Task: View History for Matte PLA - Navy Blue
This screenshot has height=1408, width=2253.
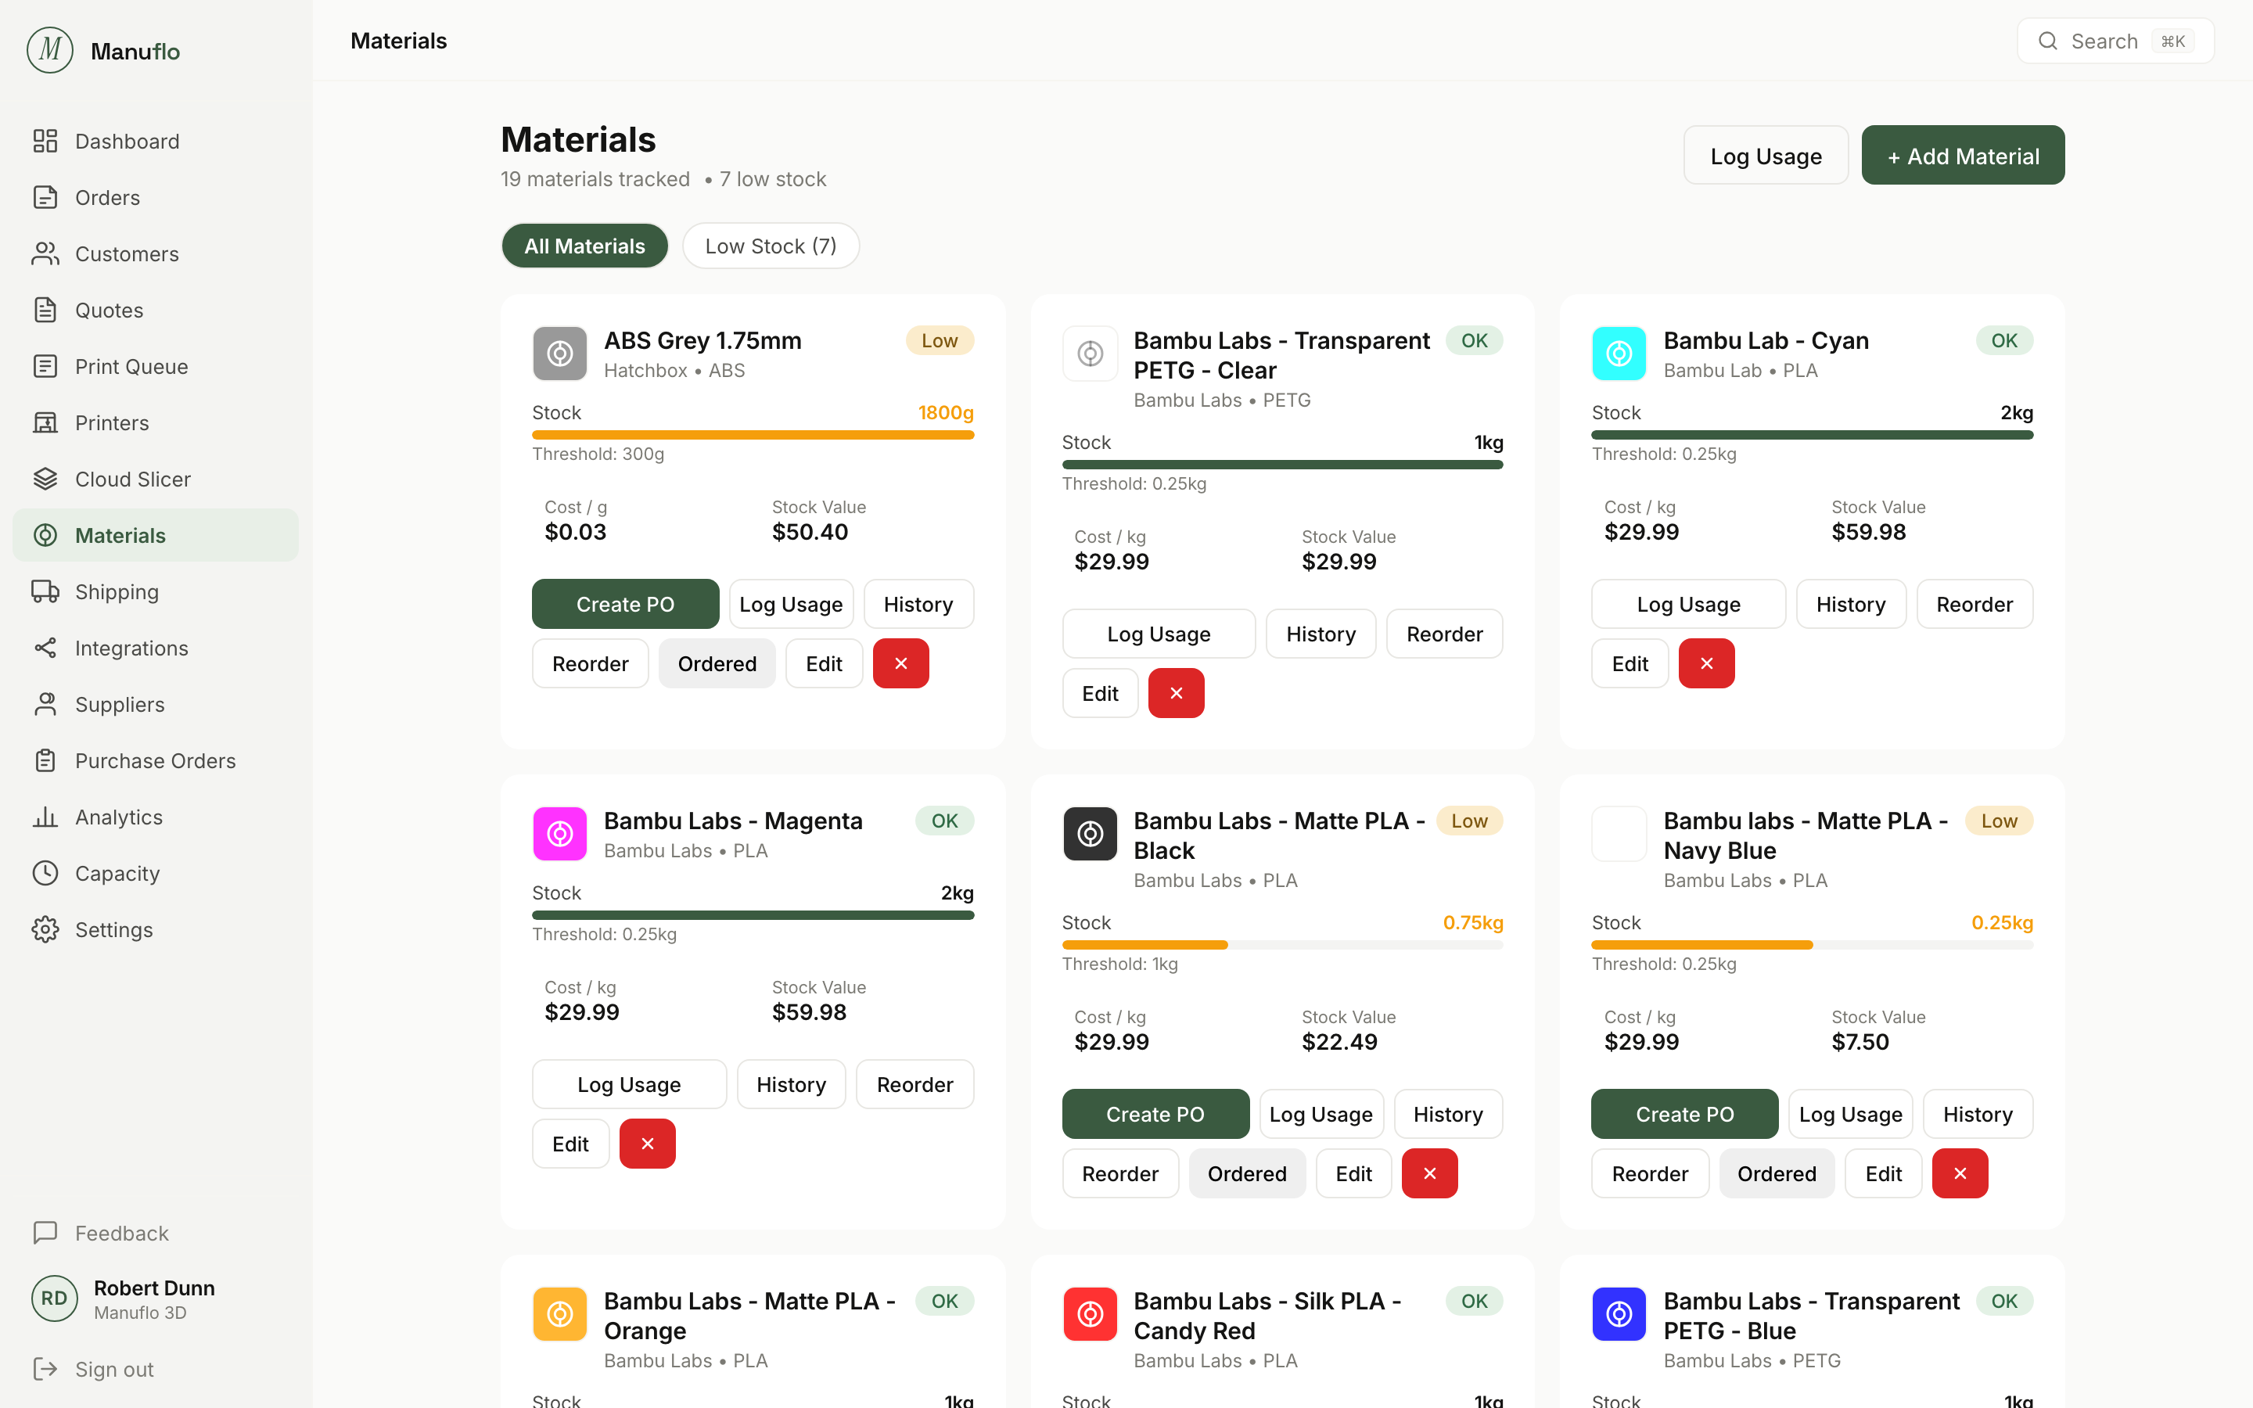Action: [x=1978, y=1115]
